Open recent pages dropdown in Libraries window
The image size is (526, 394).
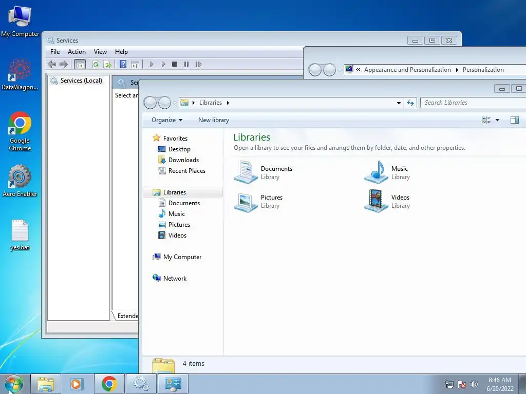point(175,103)
